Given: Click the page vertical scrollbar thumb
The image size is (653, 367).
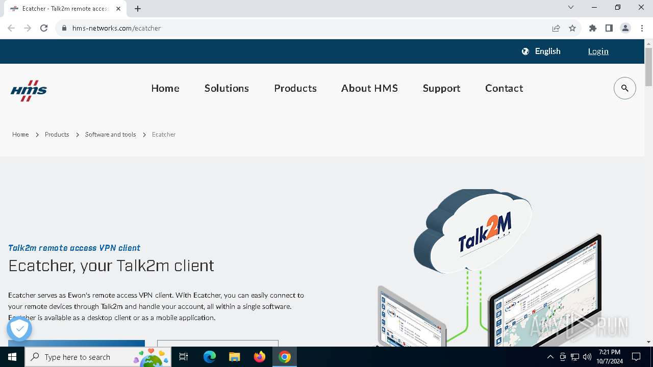Looking at the screenshot, I should pyautogui.click(x=648, y=67).
